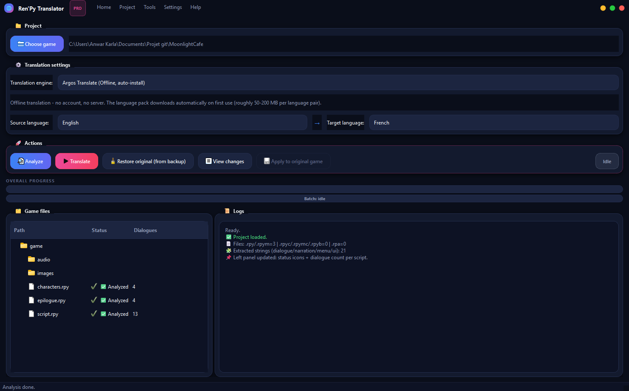The height and width of the screenshot is (391, 629).
Task: Click the Analyze button
Action: pos(31,161)
